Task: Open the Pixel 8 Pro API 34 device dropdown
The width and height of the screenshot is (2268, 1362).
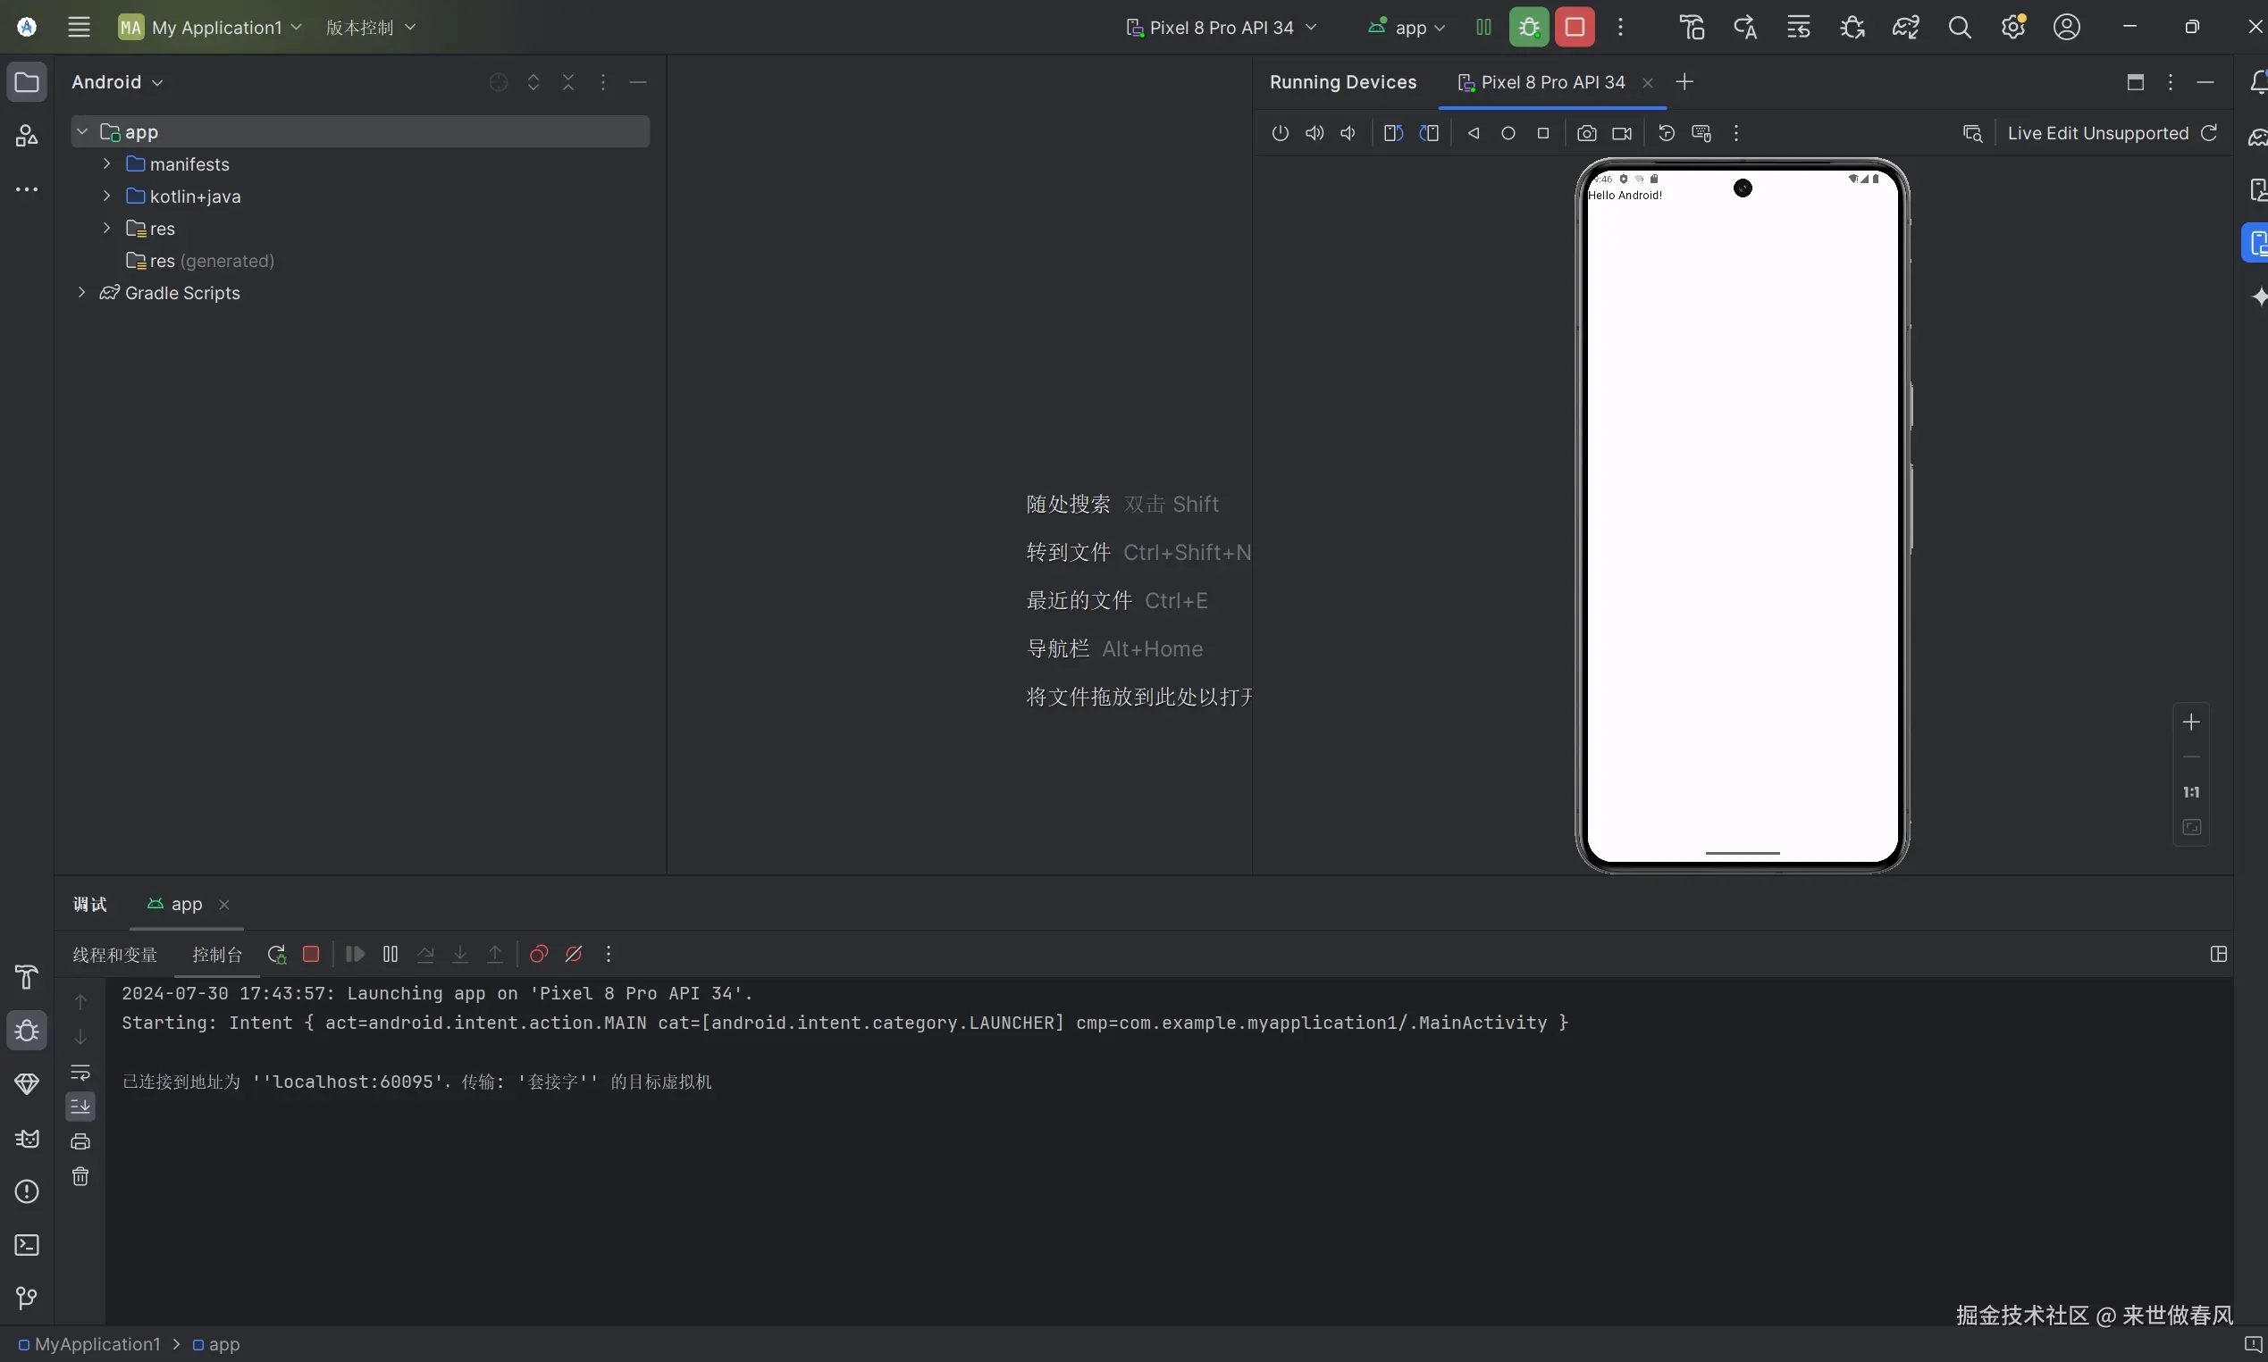Action: 1222,28
